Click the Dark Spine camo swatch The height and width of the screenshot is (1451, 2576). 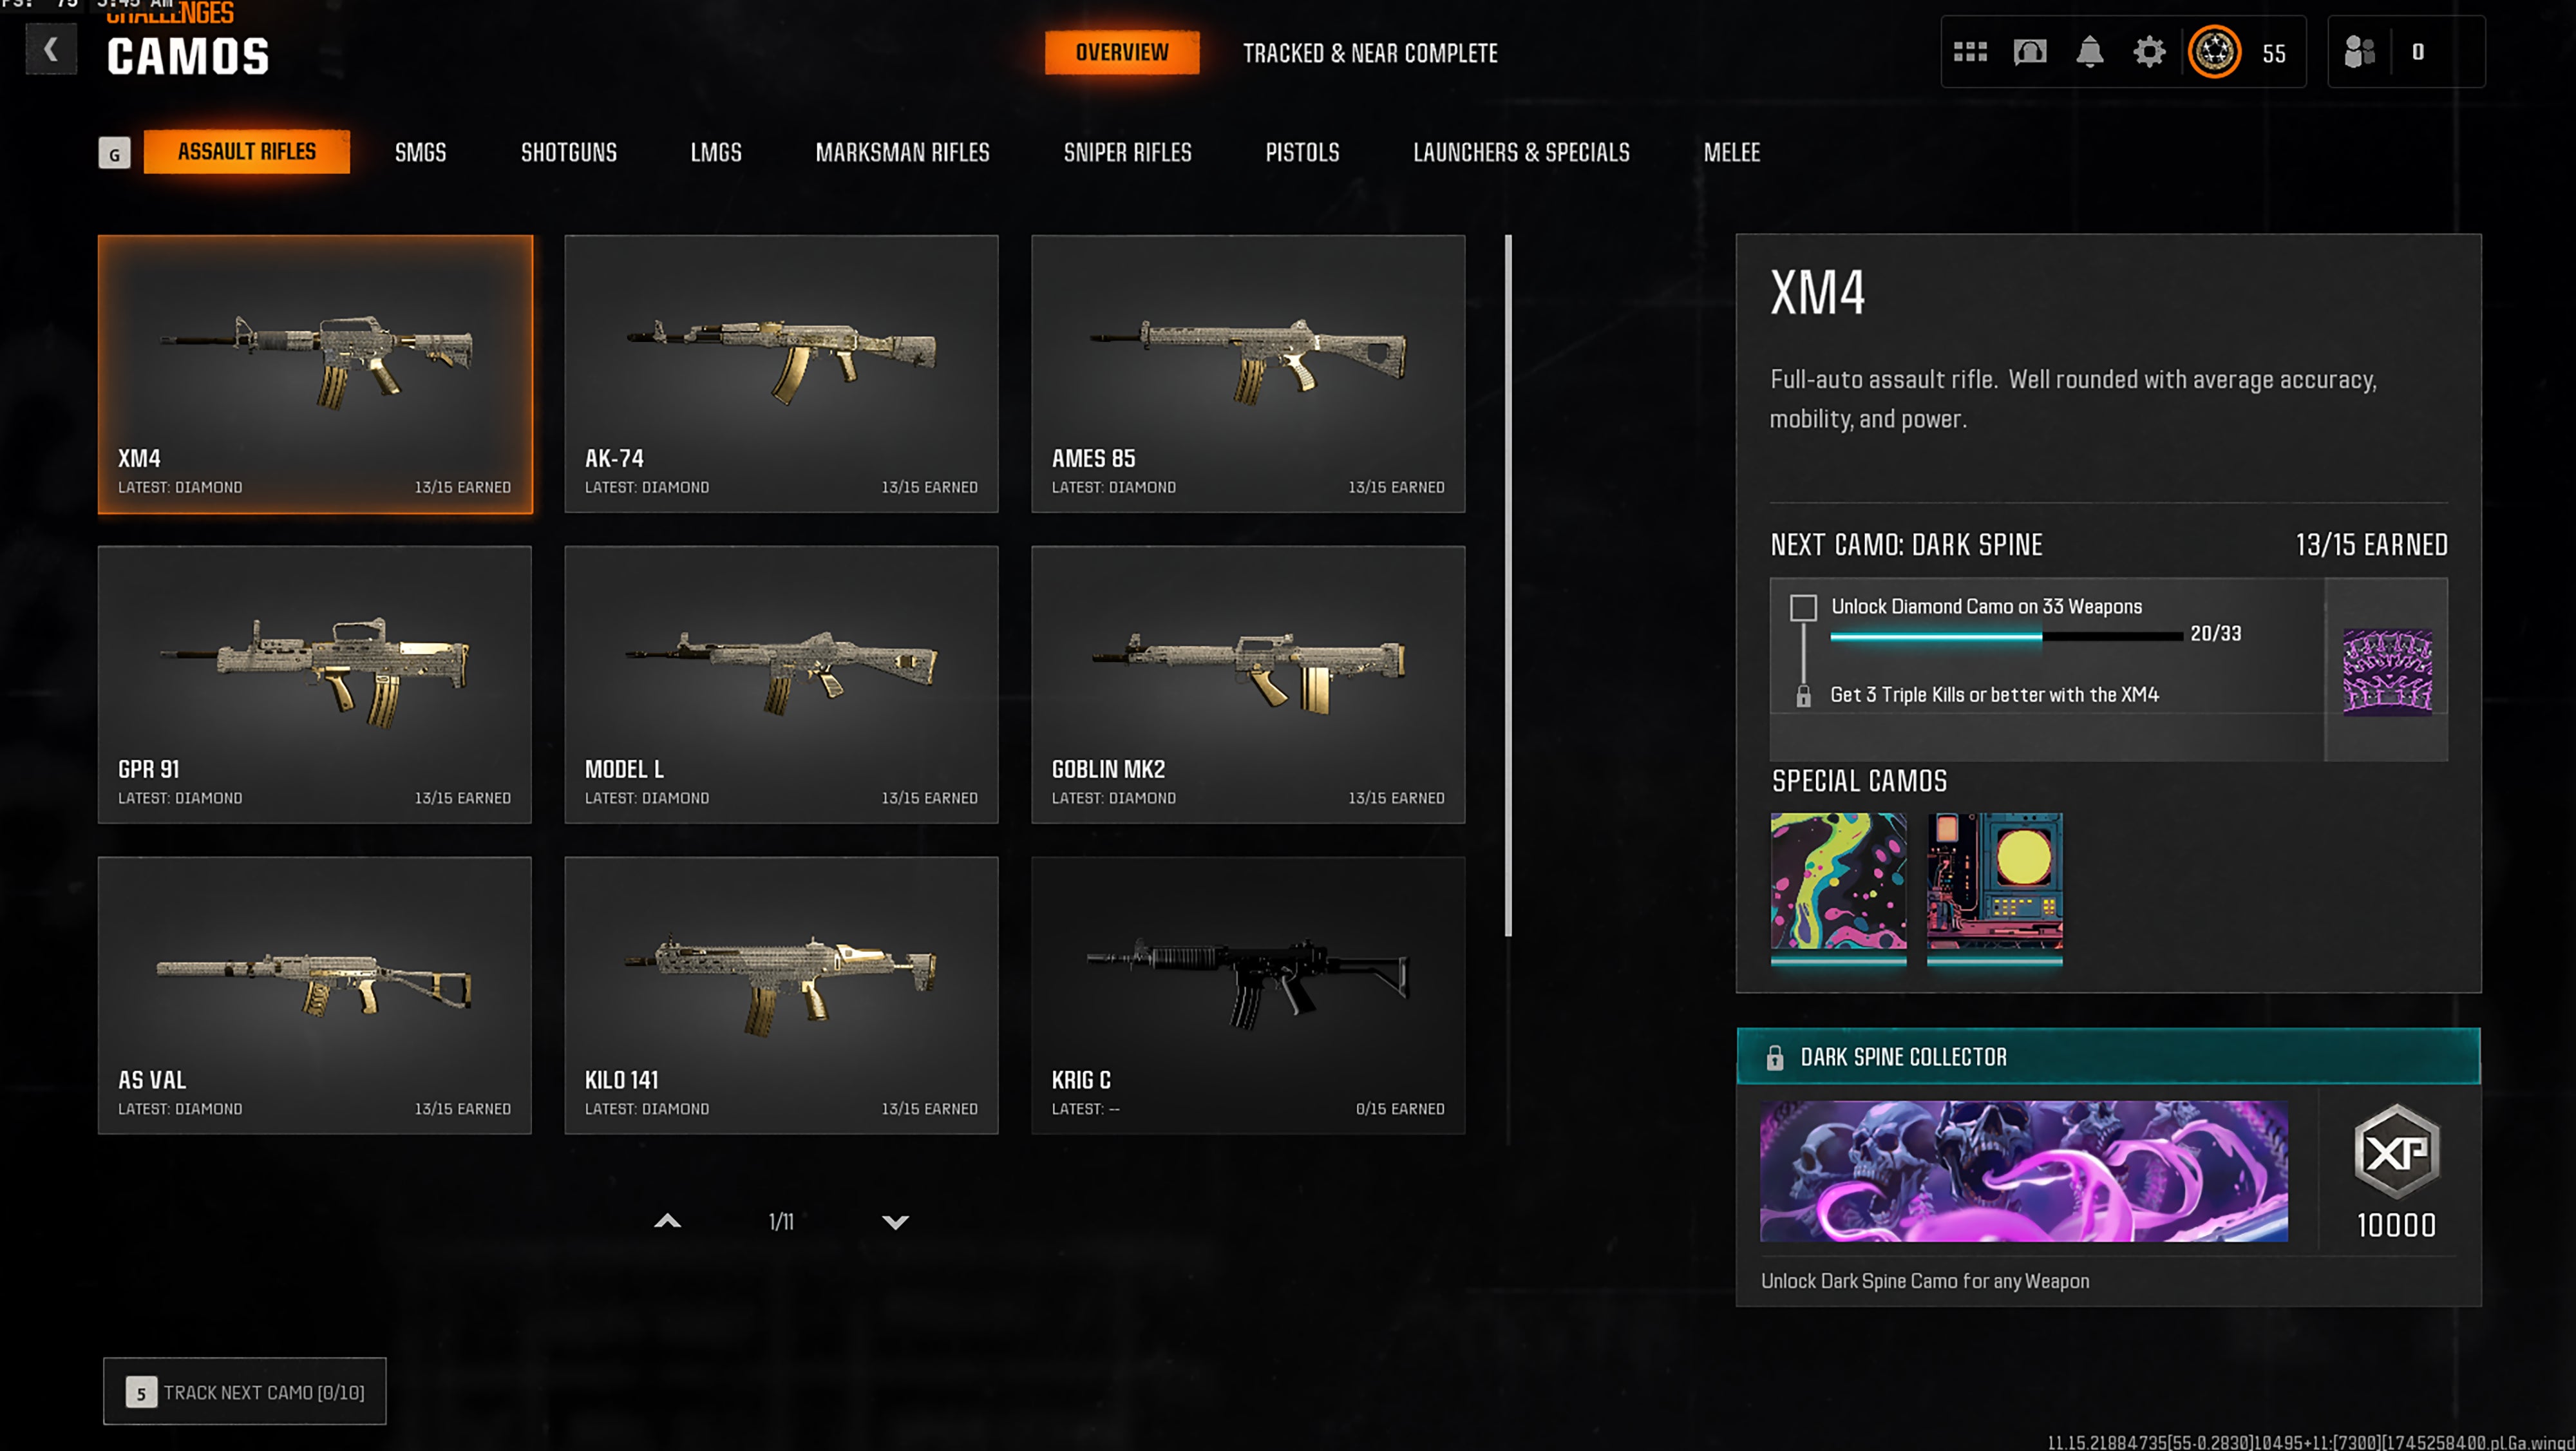(x=2387, y=671)
